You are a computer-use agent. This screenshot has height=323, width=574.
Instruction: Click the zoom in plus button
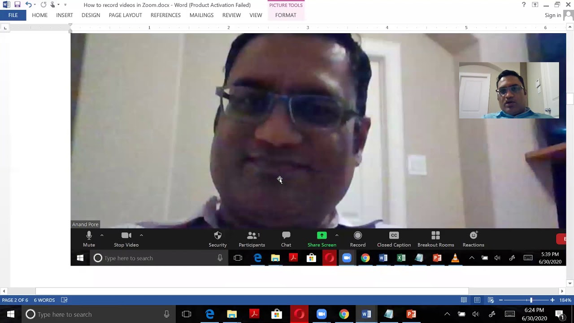coord(552,300)
